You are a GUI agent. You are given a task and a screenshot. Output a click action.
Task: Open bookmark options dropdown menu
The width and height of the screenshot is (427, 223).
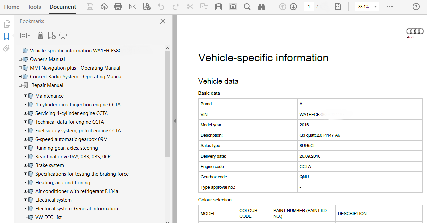click(x=25, y=35)
